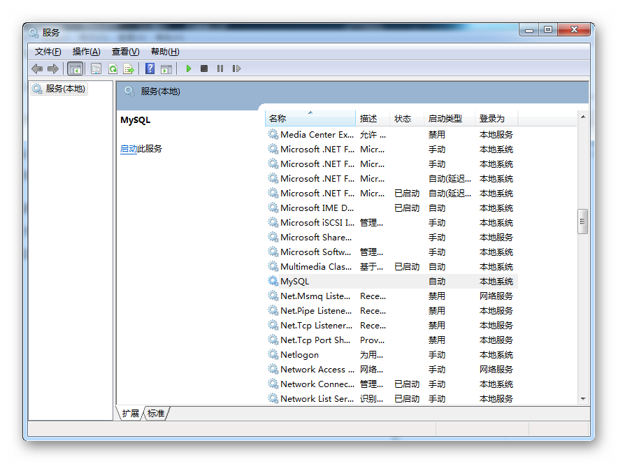This screenshot has width=618, height=464.
Task: Click the gear icon beside MySQL row
Action: 273,281
